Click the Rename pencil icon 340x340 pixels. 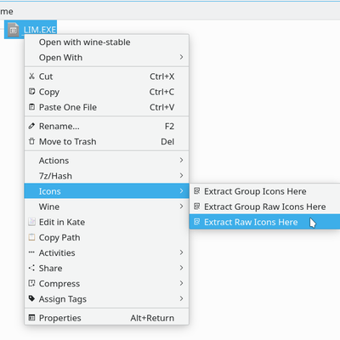(31, 126)
